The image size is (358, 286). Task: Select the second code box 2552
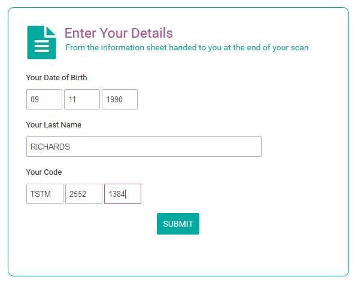pyautogui.click(x=84, y=194)
